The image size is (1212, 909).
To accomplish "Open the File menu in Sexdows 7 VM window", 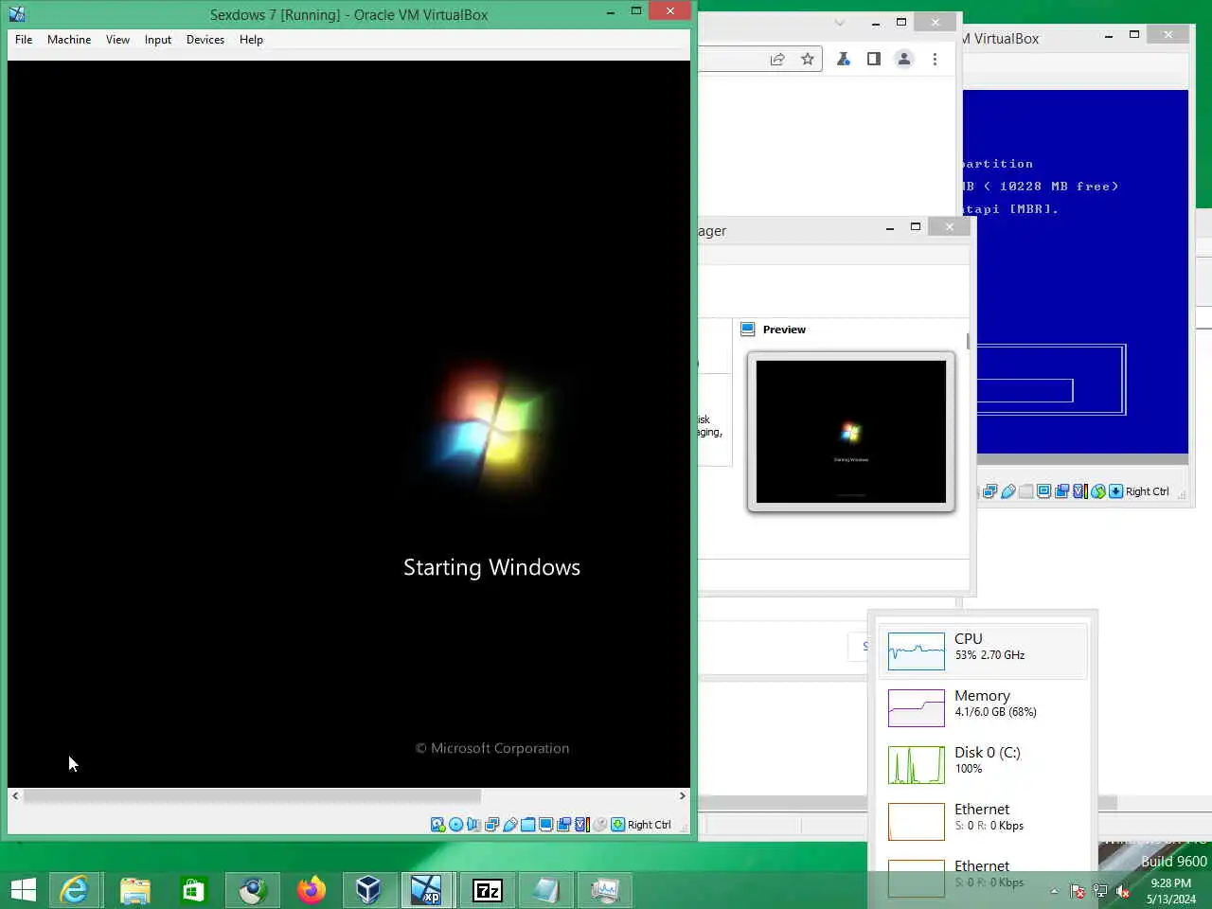I will (x=24, y=40).
